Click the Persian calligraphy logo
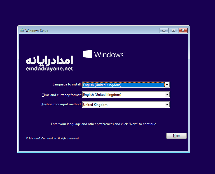The image size is (215, 174). click(x=49, y=60)
